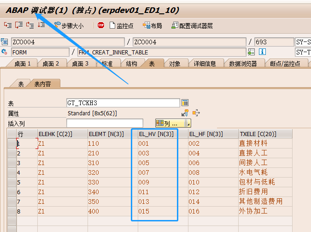Image resolution: width=311 pixels, height=232 pixels.
Task: Click the FORM event type field
Action: [x=40, y=52]
